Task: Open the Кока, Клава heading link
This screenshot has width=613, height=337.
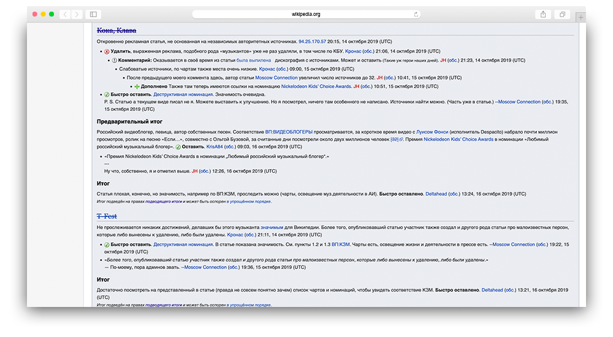Action: click(116, 31)
